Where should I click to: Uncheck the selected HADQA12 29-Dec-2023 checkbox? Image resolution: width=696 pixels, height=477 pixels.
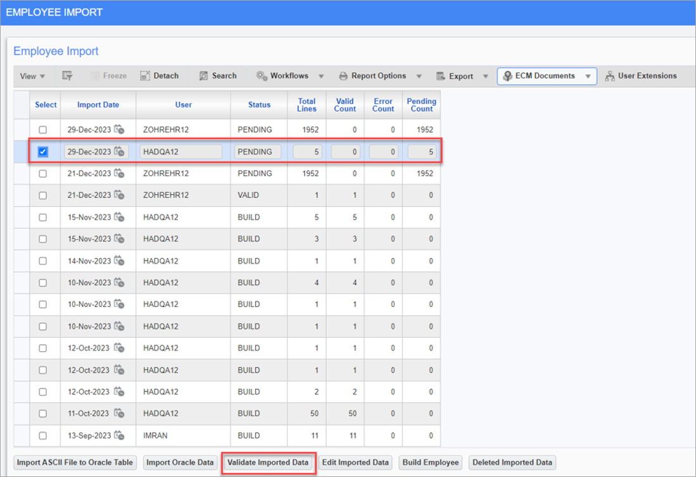tap(42, 152)
